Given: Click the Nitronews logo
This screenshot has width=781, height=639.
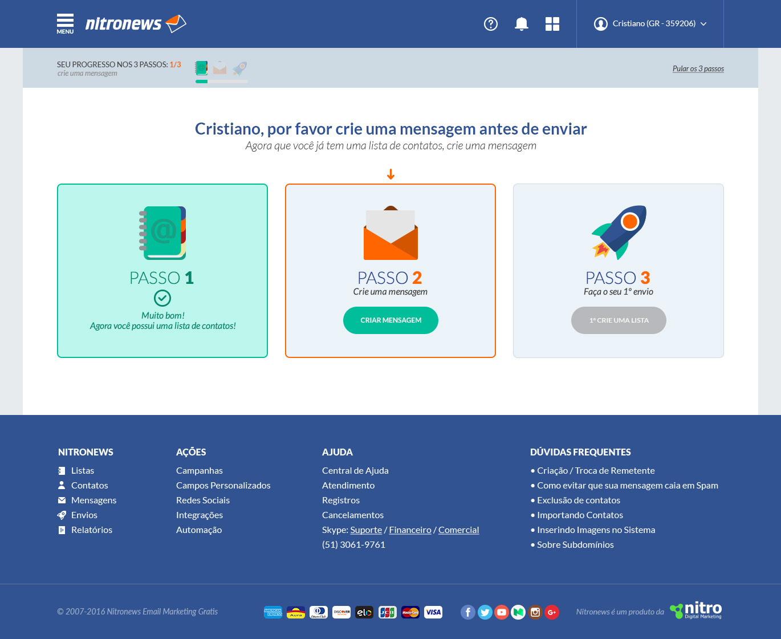Looking at the screenshot, I should tap(136, 23).
